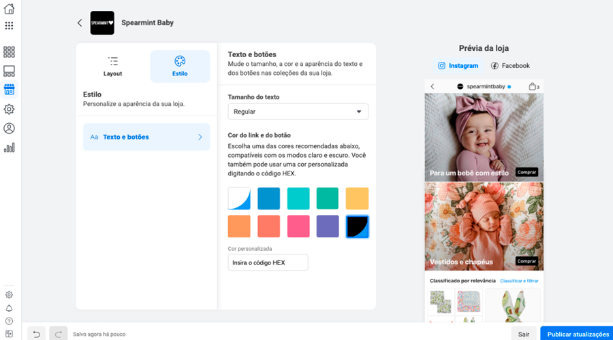Open the Tamanho do texto dropdown
This screenshot has width=613, height=340.
pyautogui.click(x=298, y=112)
